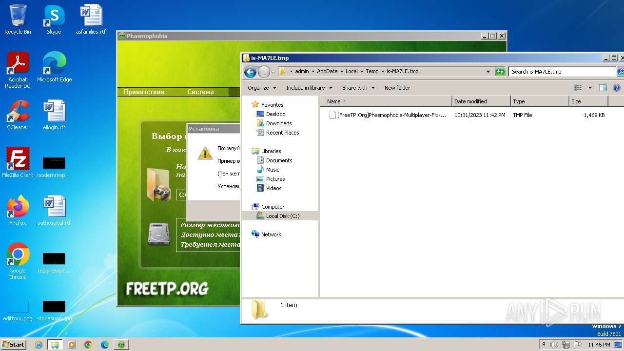Screen dimensions: 624x351
Task: Open the asfamilies.rtf desktop file
Action: tap(91, 19)
